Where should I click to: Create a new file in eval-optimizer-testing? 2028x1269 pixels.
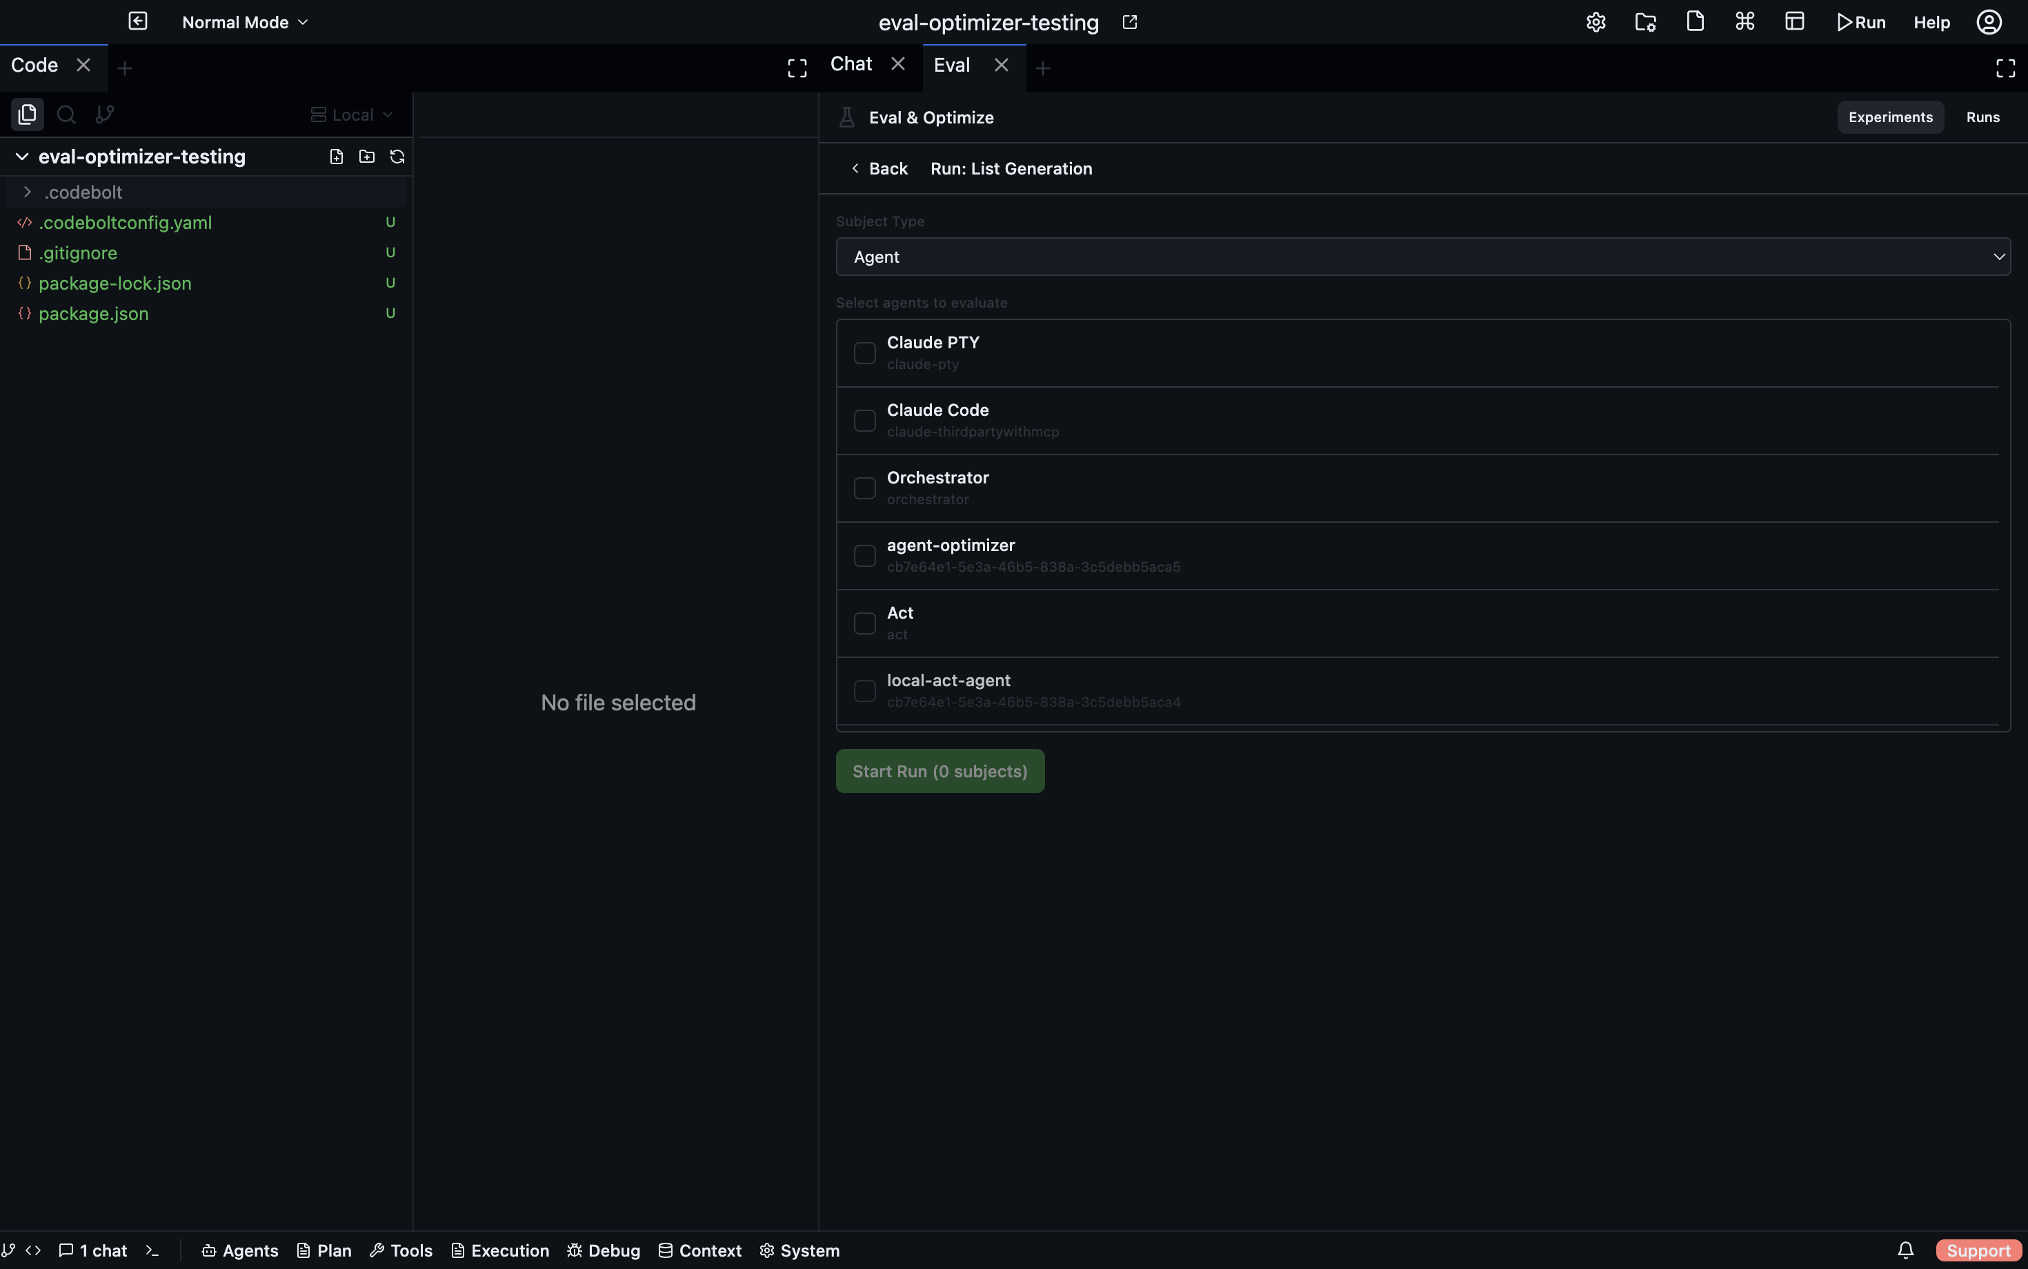336,156
